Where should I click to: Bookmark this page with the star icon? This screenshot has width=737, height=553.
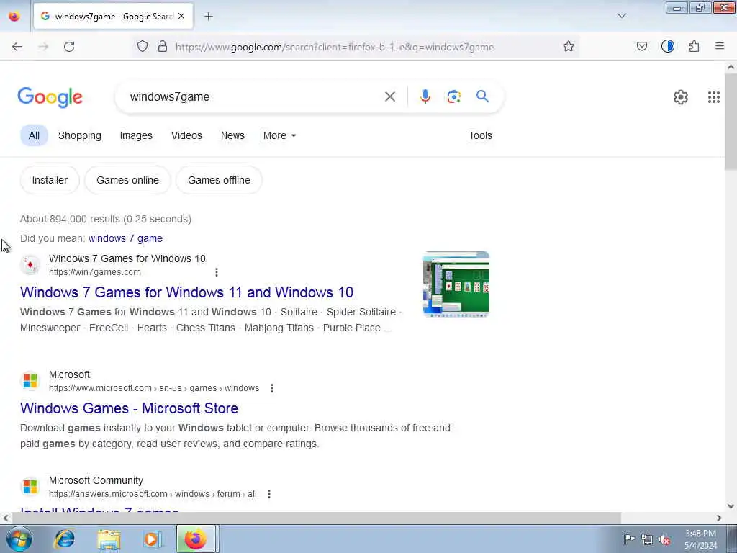[x=569, y=46]
